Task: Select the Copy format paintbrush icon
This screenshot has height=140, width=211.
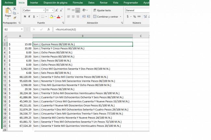Action: click(15, 18)
